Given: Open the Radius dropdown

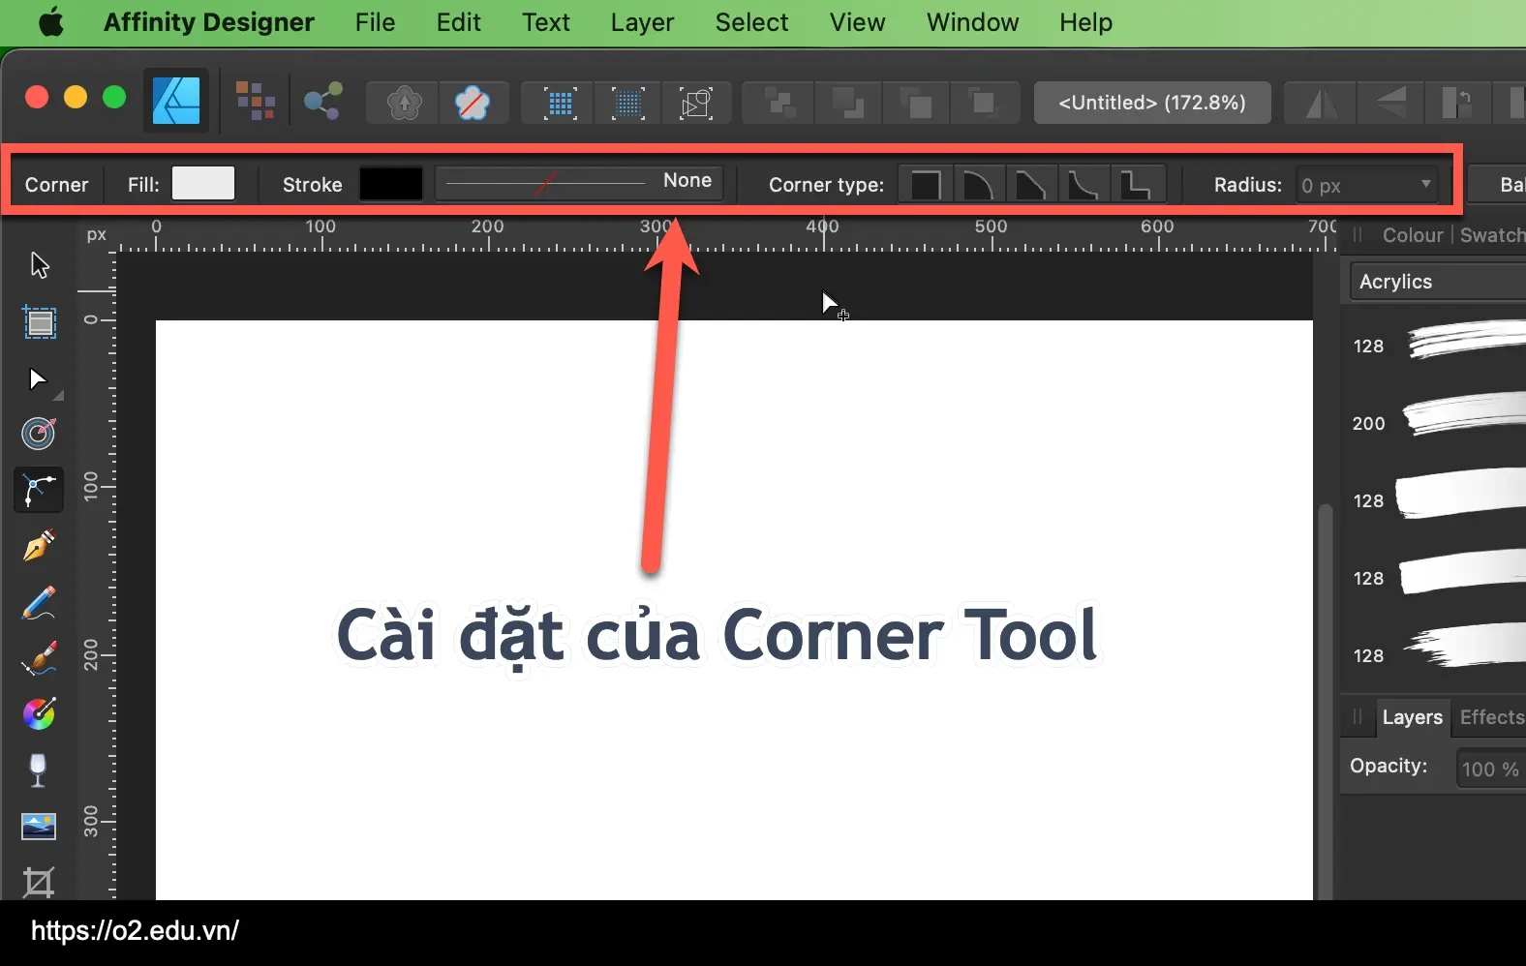Looking at the screenshot, I should (x=1426, y=184).
